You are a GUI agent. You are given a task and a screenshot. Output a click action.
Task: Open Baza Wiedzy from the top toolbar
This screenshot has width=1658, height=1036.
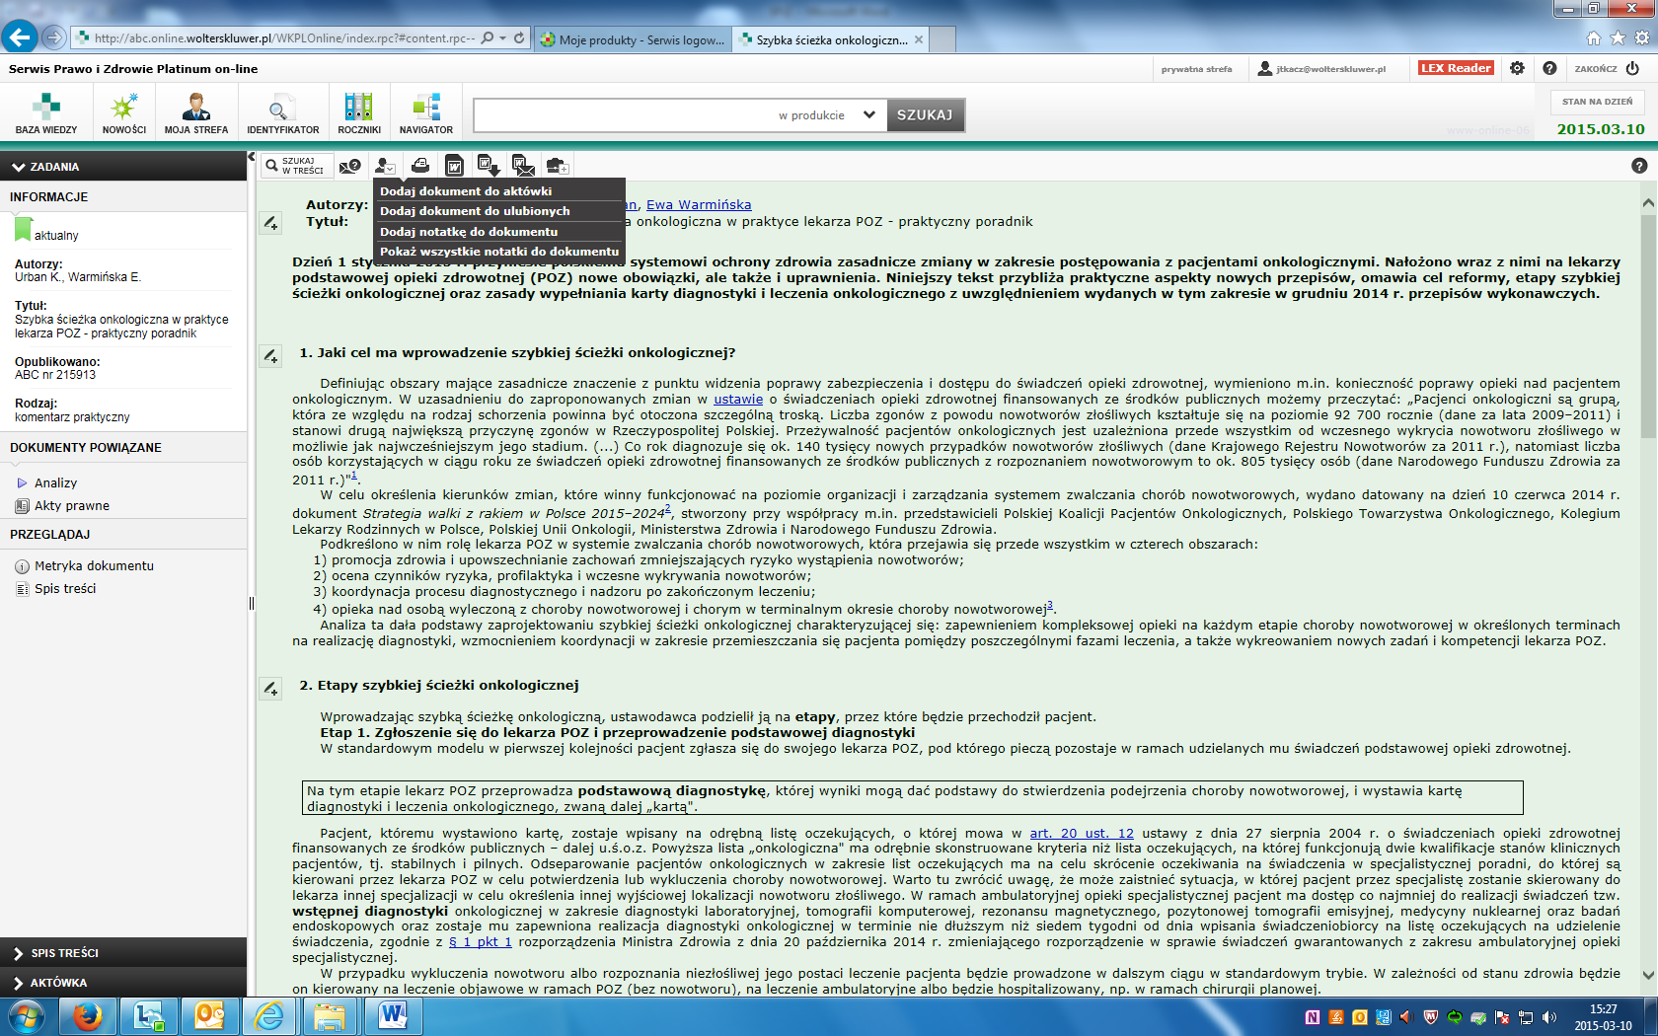coord(46,112)
